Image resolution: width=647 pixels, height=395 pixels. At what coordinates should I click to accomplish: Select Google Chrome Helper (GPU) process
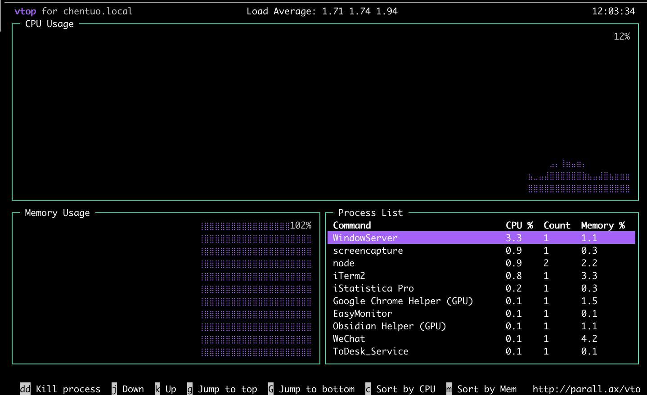[x=403, y=301]
